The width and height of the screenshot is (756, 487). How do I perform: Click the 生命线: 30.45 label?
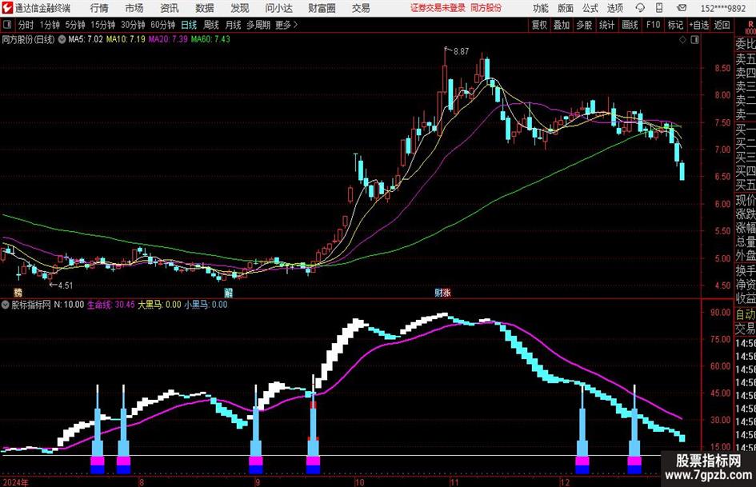(111, 305)
